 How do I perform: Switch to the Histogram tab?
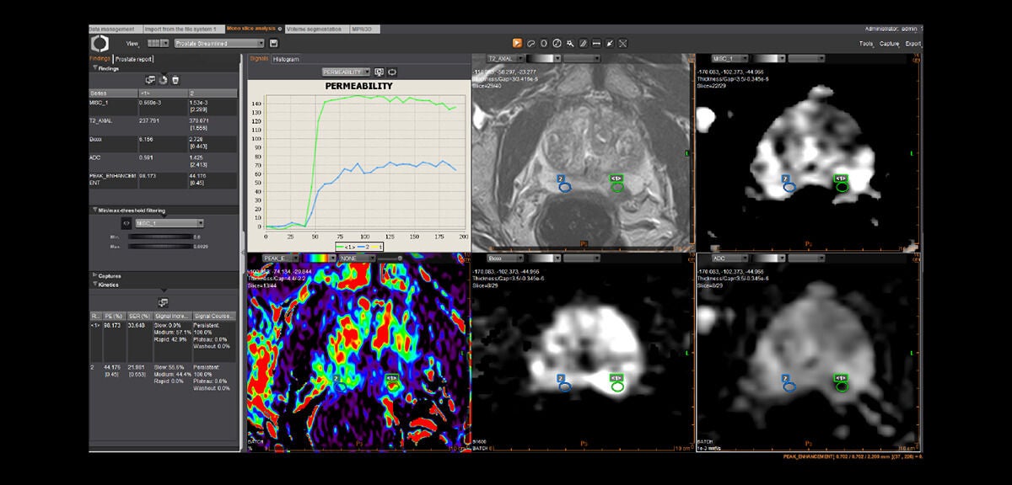[x=285, y=59]
